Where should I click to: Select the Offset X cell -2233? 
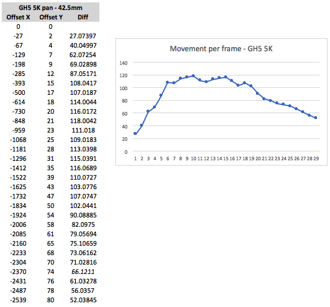click(18, 253)
